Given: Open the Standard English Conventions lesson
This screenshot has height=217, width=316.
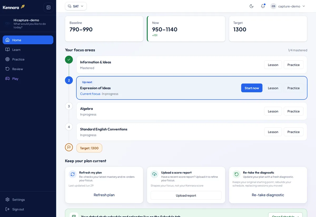Looking at the screenshot, I should [273, 132].
